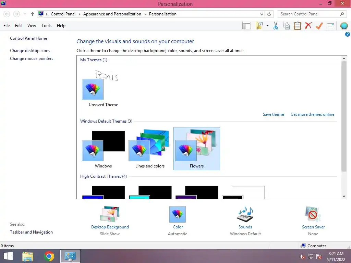The height and width of the screenshot is (263, 351).
Task: Click the red X Delete icon
Action: tap(308, 25)
